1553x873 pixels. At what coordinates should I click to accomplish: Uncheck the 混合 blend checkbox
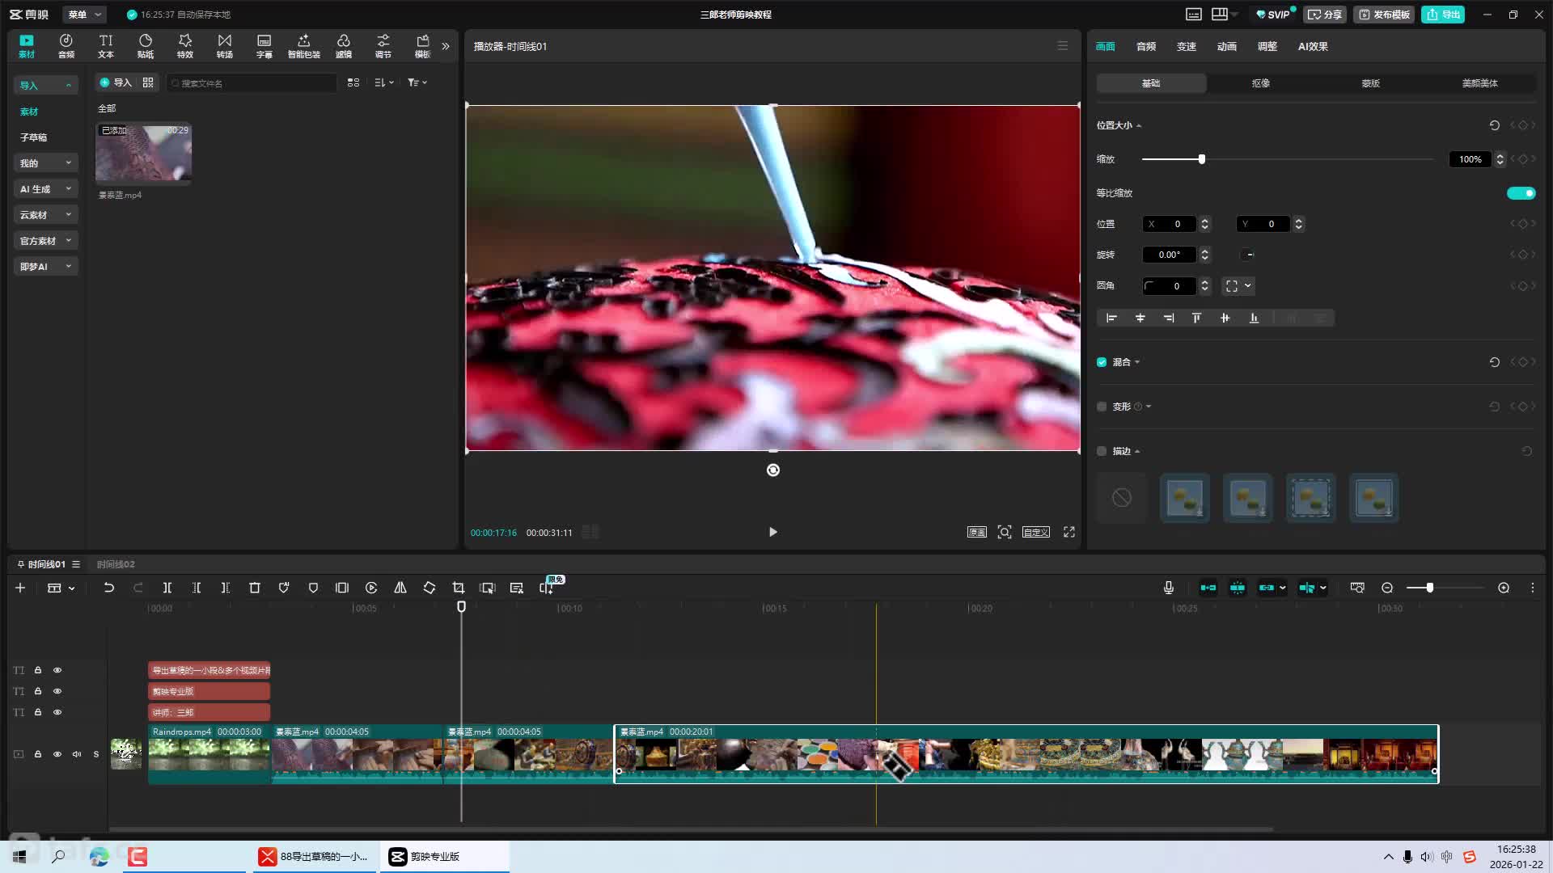[x=1102, y=362]
